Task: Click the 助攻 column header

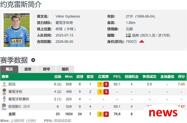Action: (x=90, y=77)
